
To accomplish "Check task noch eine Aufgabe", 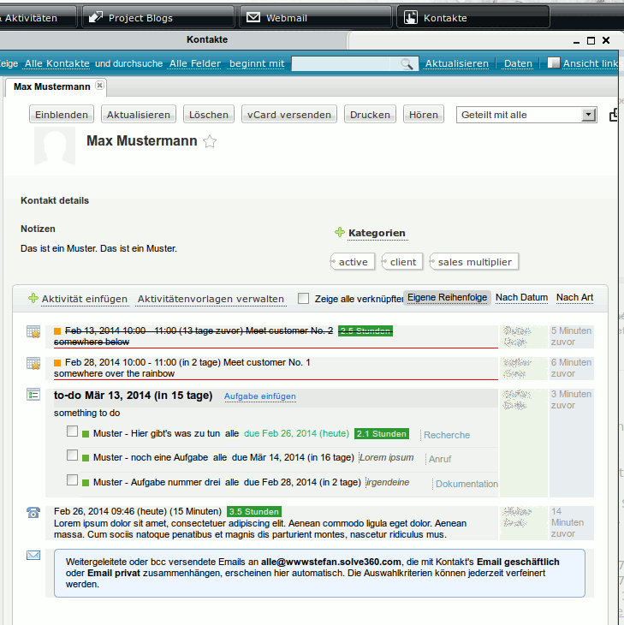I will [x=72, y=455].
